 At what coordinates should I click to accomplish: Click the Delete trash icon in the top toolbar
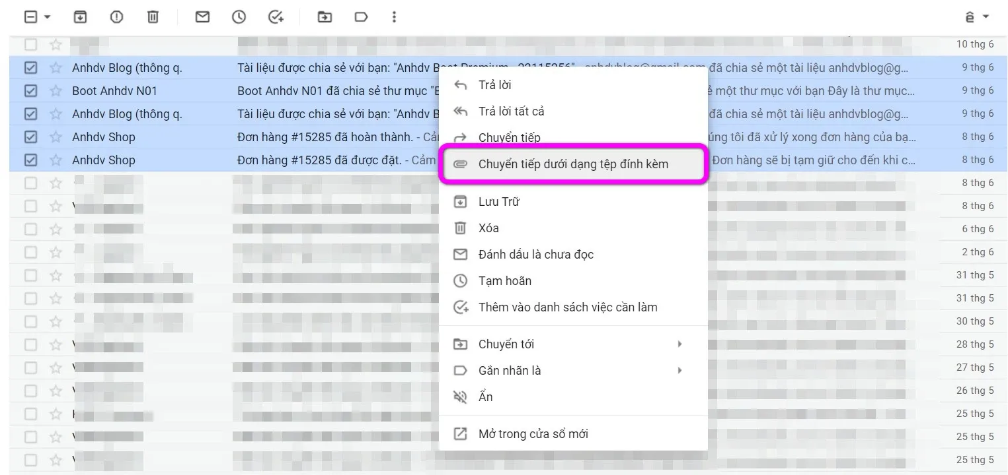tap(153, 17)
